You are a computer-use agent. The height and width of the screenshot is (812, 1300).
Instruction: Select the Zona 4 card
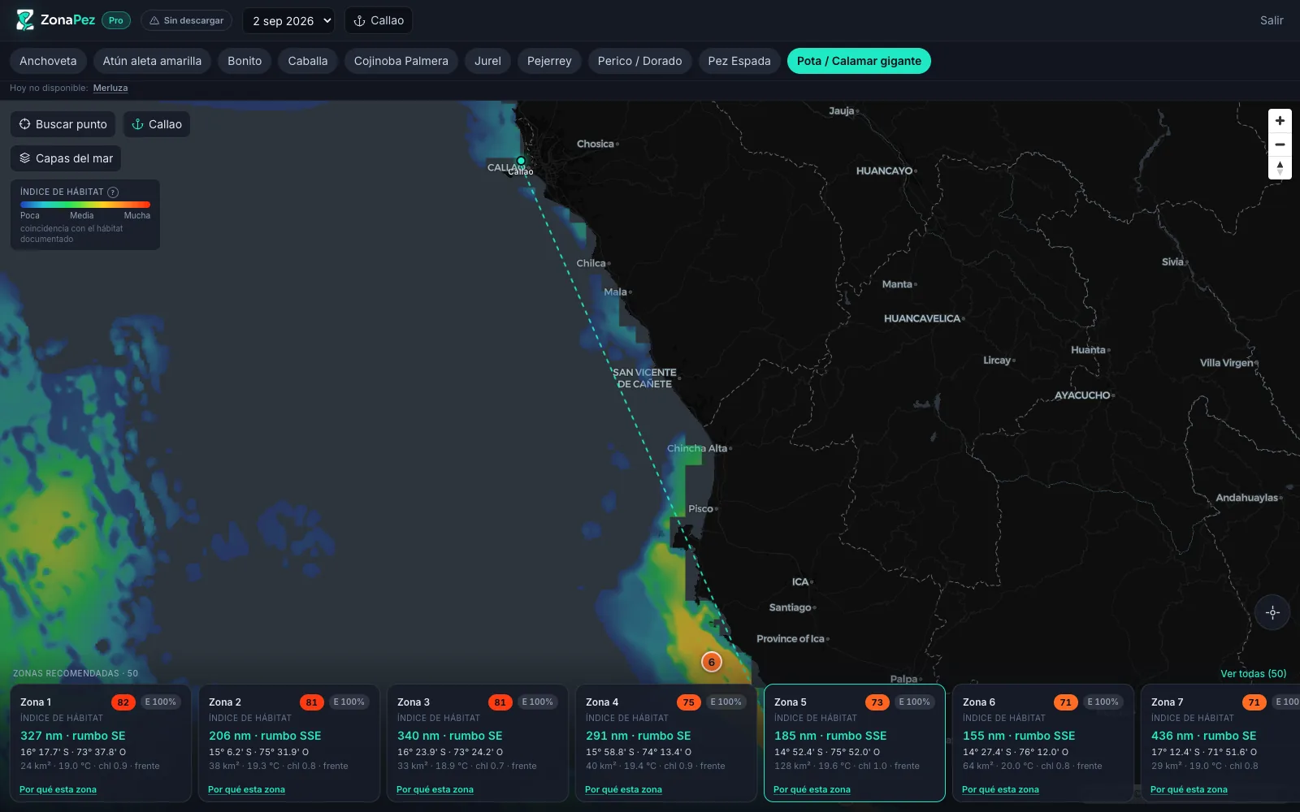(666, 743)
